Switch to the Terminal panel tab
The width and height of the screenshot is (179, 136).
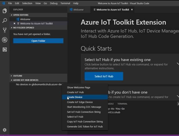122,104
